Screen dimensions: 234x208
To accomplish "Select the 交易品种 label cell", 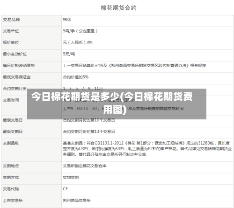I will pos(31,21).
